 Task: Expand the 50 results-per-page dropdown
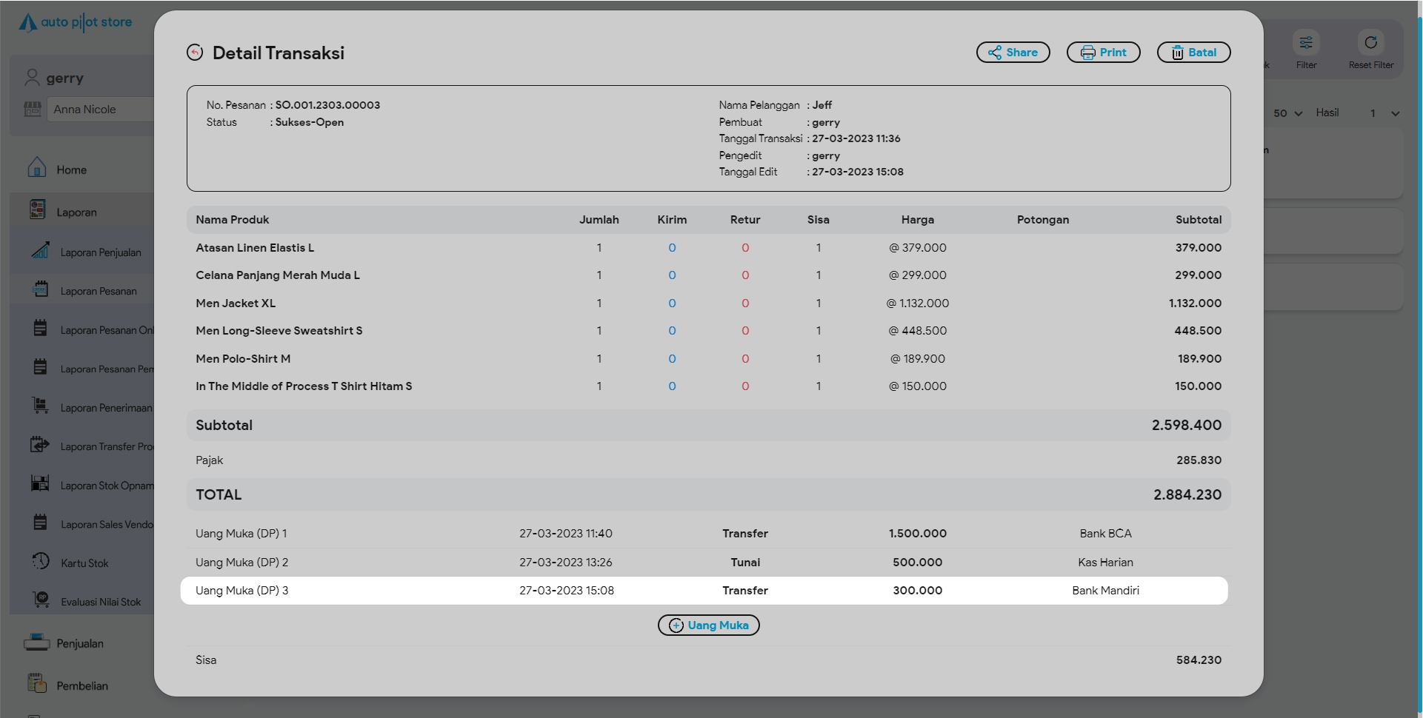pyautogui.click(x=1287, y=113)
